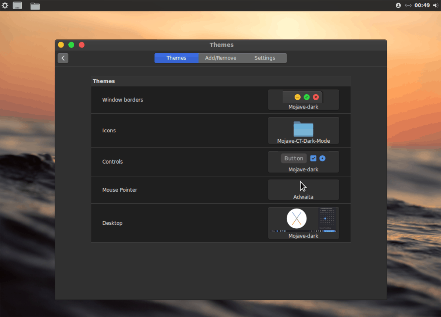The height and width of the screenshot is (317, 441).
Task: Open the Settings tab
Action: pyautogui.click(x=265, y=58)
